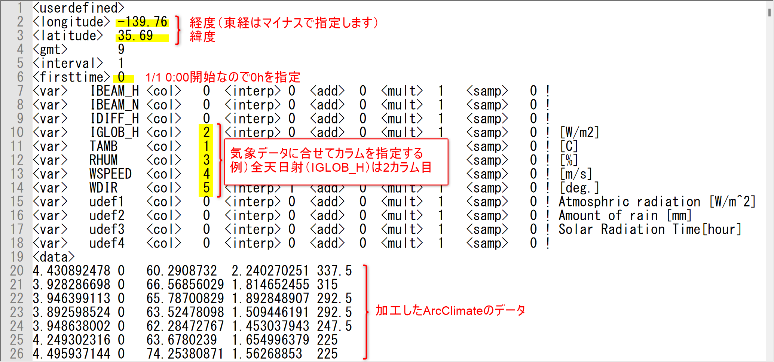This screenshot has height=362, width=774.
Task: Click the highlighted column number 1 for TAMB
Action: pyautogui.click(x=206, y=146)
